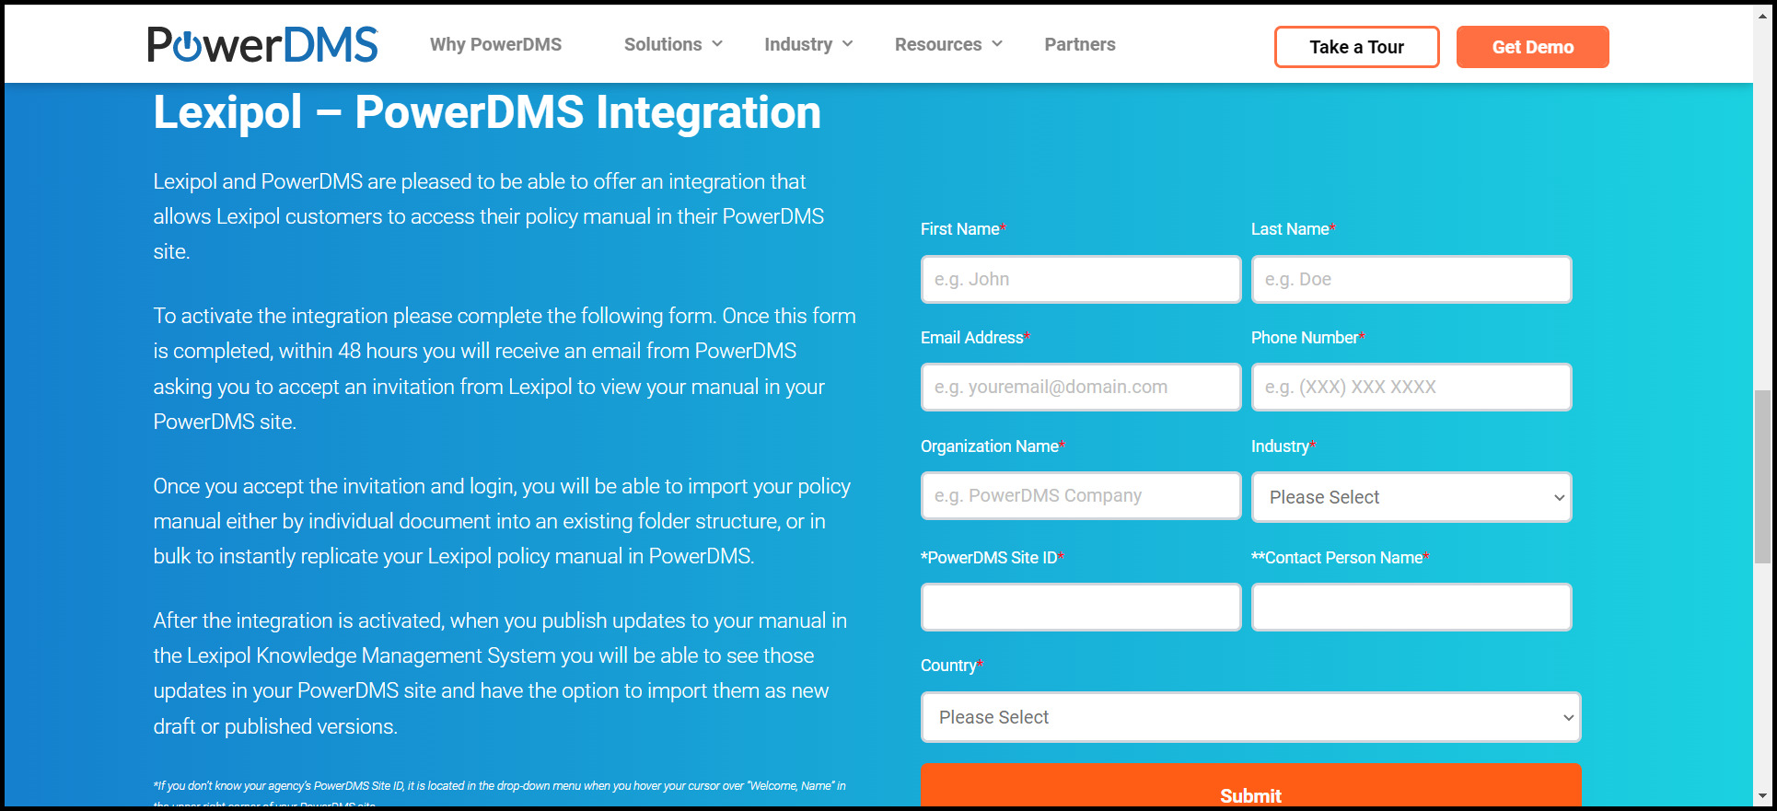1777x811 pixels.
Task: Click the Get Demo button
Action: click(1532, 47)
